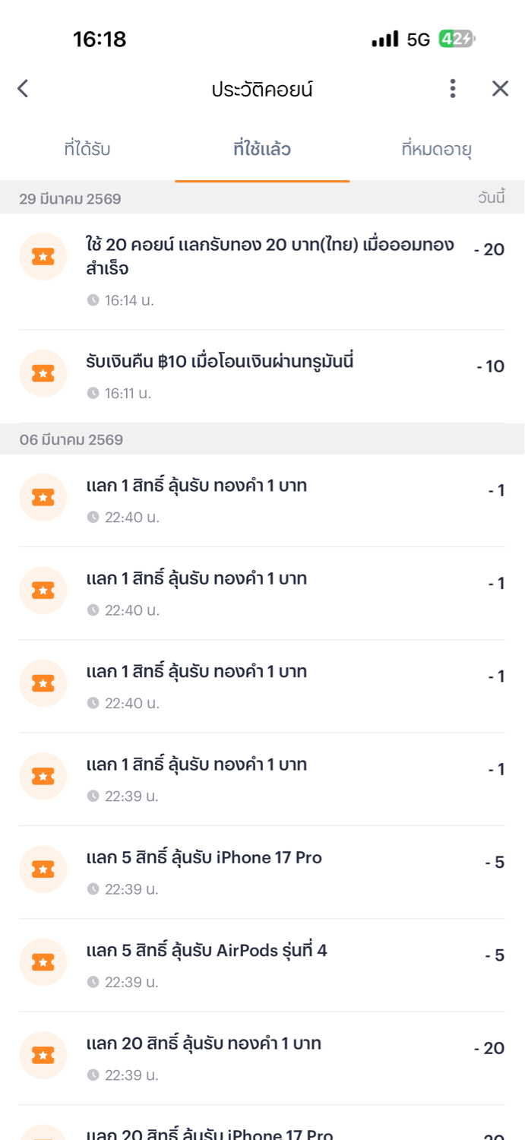The image size is (525, 1140).
Task: Tap the back arrow icon
Action: click(23, 89)
